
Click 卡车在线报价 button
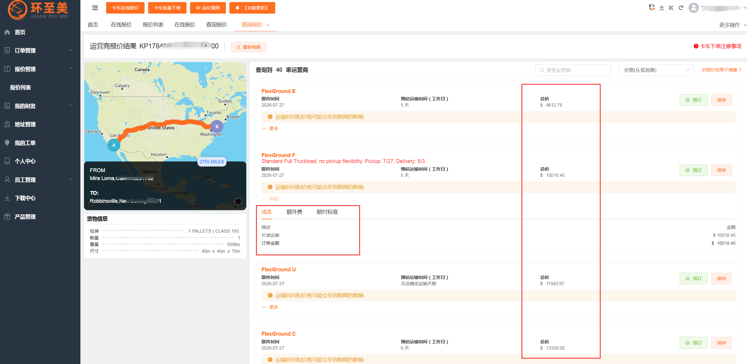pyautogui.click(x=125, y=8)
